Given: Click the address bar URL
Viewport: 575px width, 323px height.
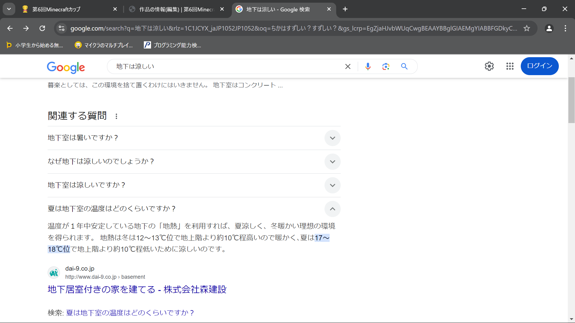Looking at the screenshot, I should (294, 28).
